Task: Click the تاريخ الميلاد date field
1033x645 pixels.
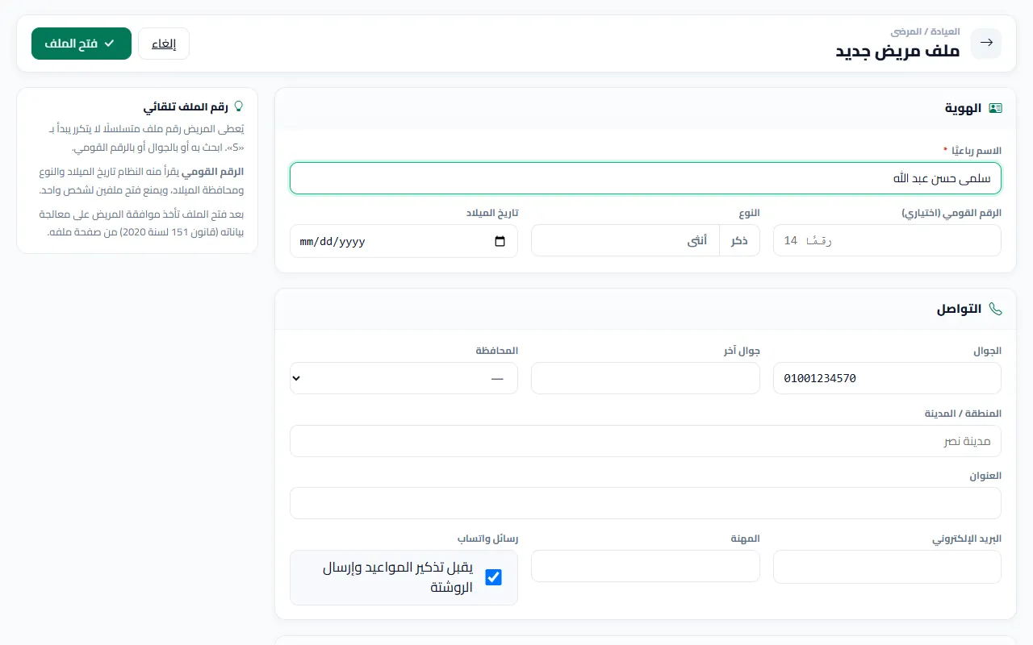Action: point(404,241)
